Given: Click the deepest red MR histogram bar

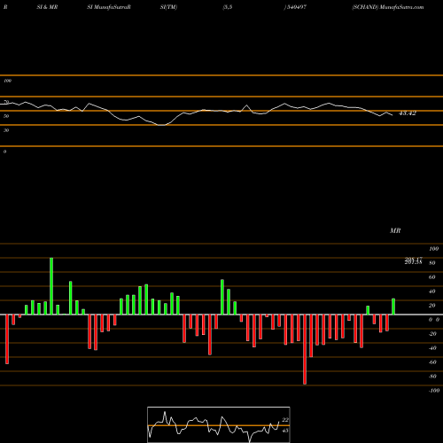Looking at the screenshot, I should (305, 349).
